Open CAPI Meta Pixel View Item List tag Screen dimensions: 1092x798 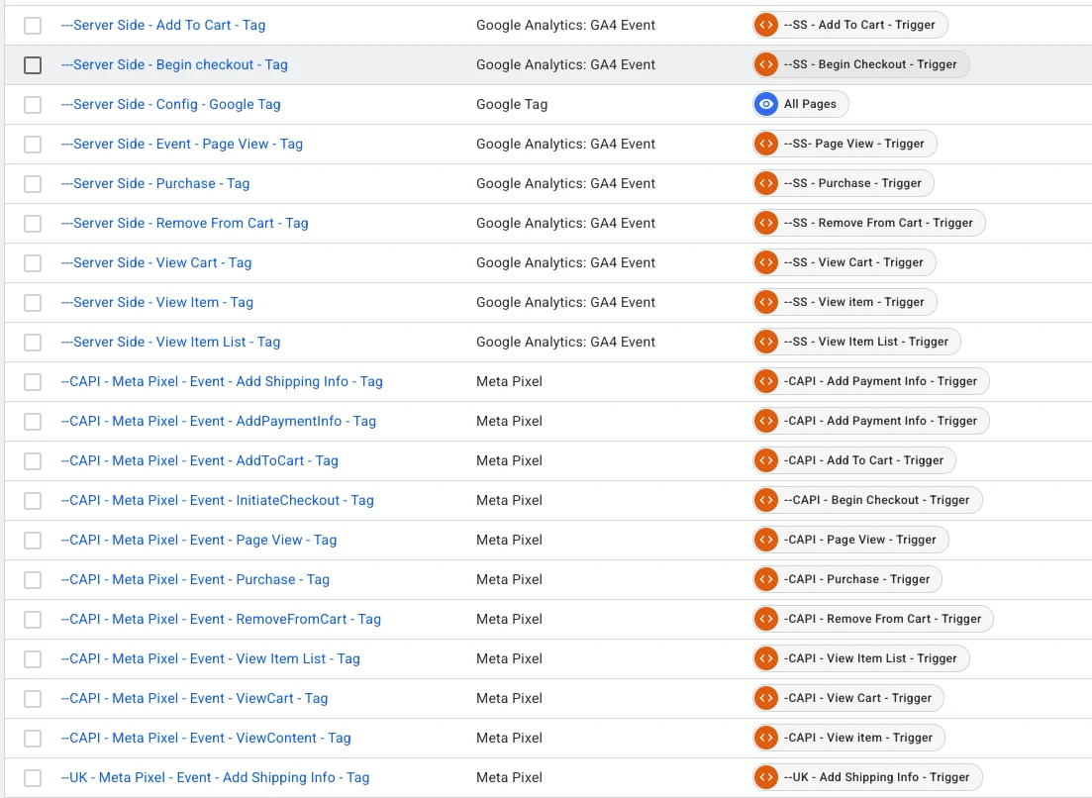[210, 658]
